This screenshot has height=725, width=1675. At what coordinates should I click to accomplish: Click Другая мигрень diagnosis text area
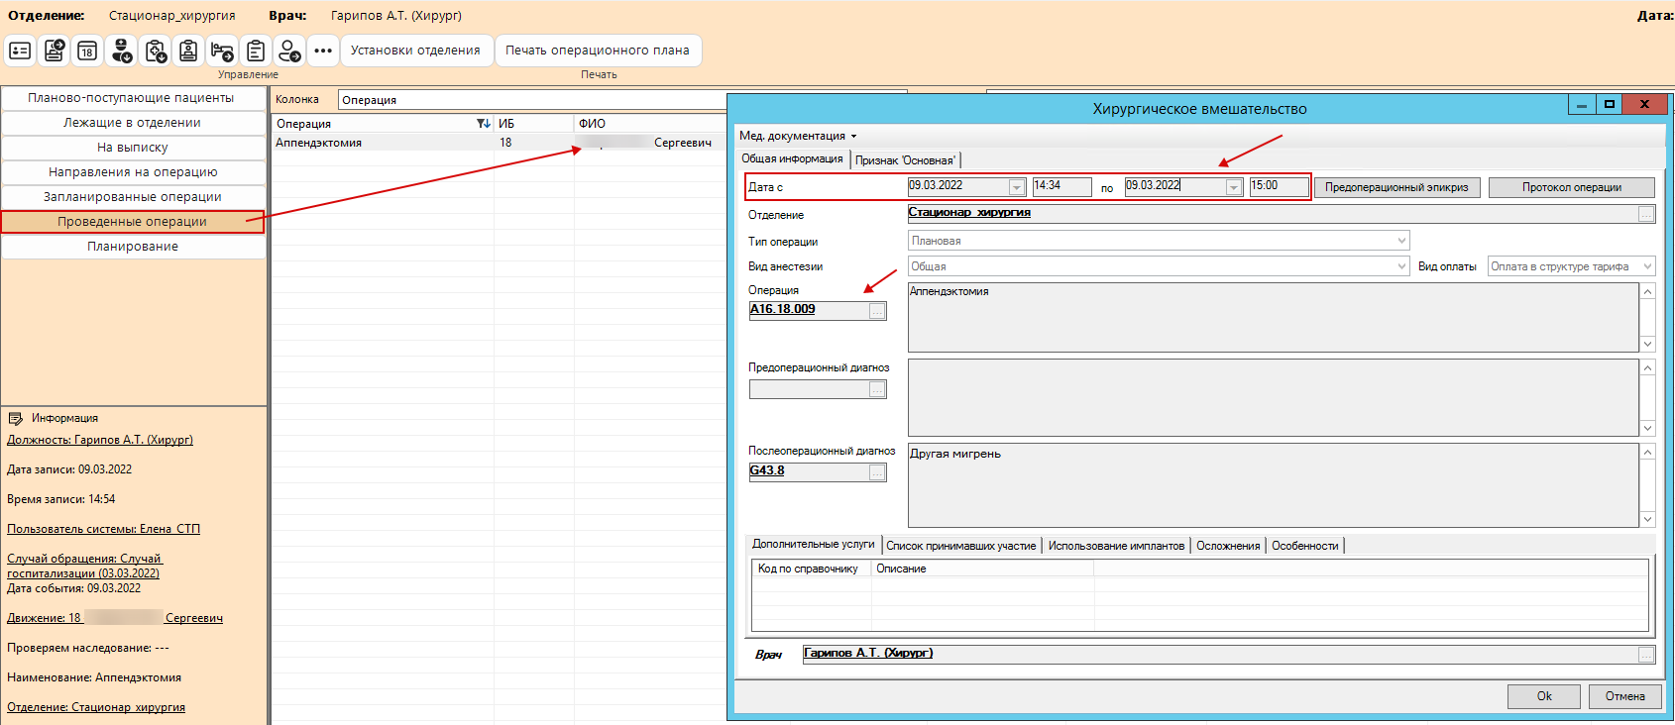coord(1274,484)
